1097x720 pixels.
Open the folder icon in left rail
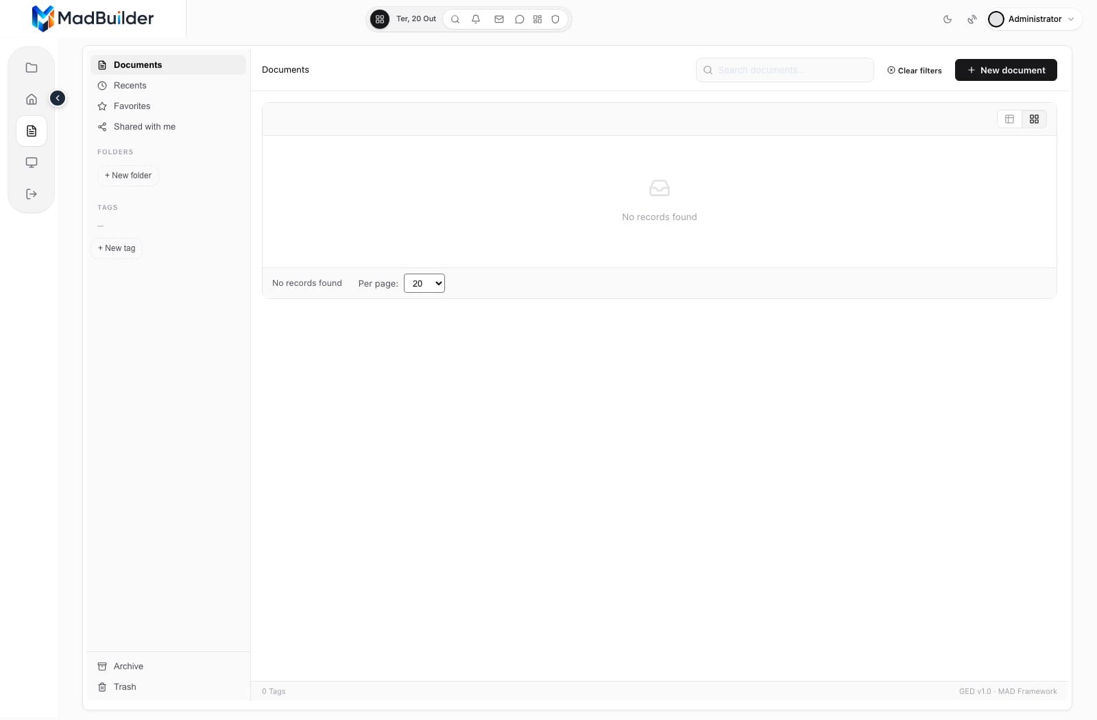tap(32, 68)
